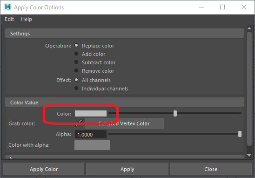The width and height of the screenshot is (255, 178).
Task: Click the Apply Color button
Action: [44, 169]
